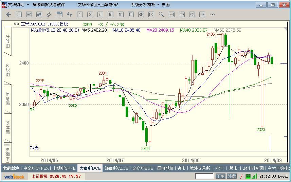This screenshot has height=182, width=291.
Task: Click the MA20 magenta legend label
Action: pyautogui.click(x=160, y=30)
